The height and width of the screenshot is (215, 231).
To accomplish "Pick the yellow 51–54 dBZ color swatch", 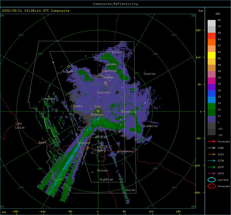I will [x=211, y=55].
